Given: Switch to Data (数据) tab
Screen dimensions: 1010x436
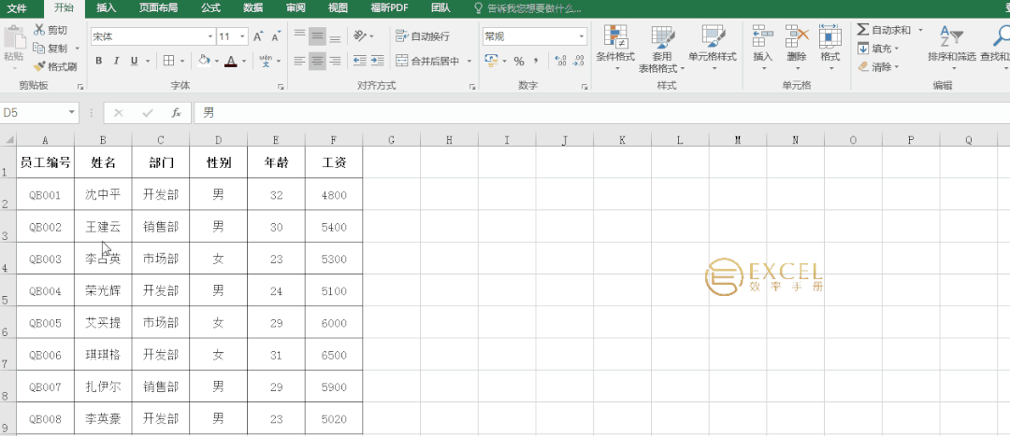Looking at the screenshot, I should pos(253,8).
